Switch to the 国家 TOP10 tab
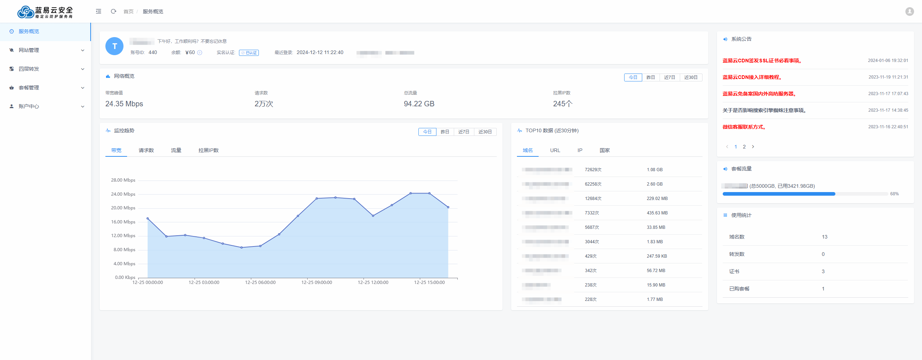 pyautogui.click(x=605, y=150)
